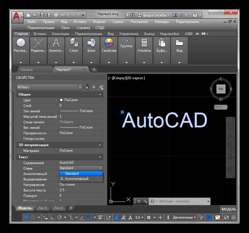Viewport: 249px width, 233px height.
Task: Click Вход в службы sign-in button
Action: 153,15
